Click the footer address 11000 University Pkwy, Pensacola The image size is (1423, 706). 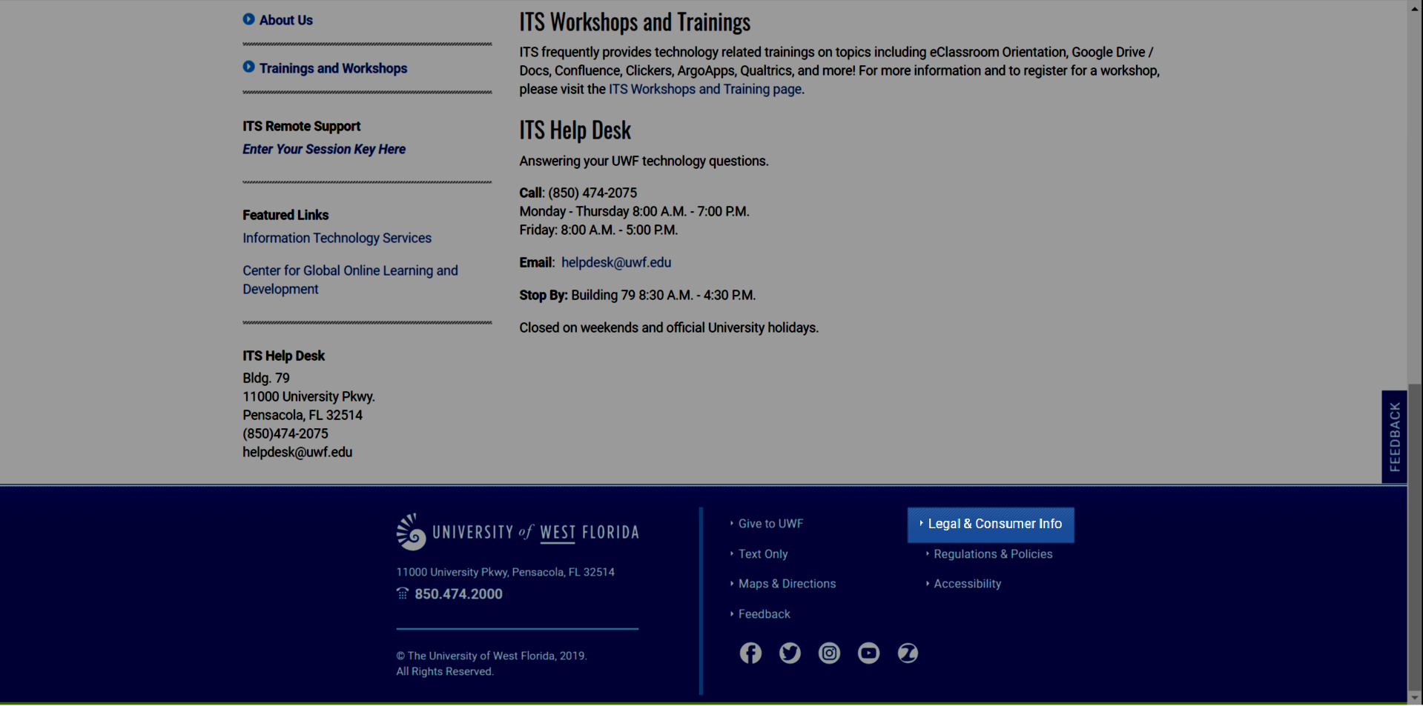click(505, 572)
